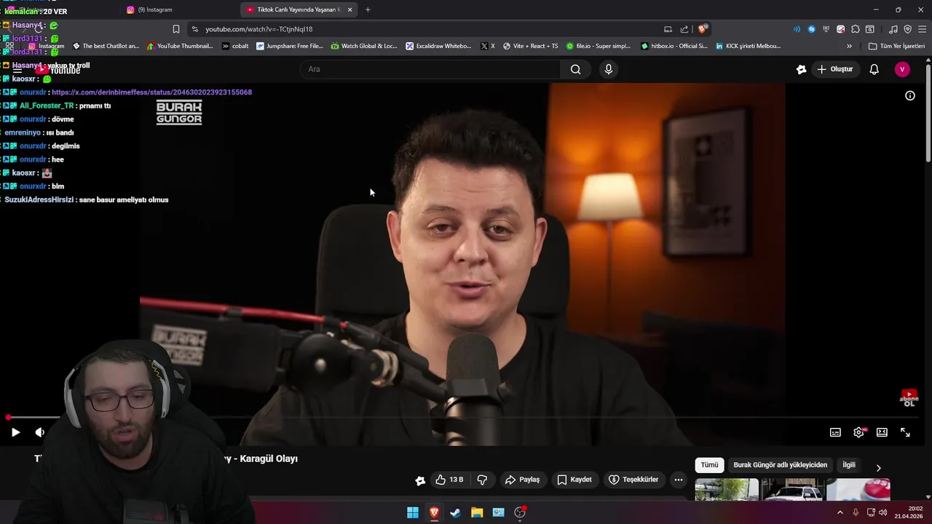Like the video with 13 B likes

point(449,480)
